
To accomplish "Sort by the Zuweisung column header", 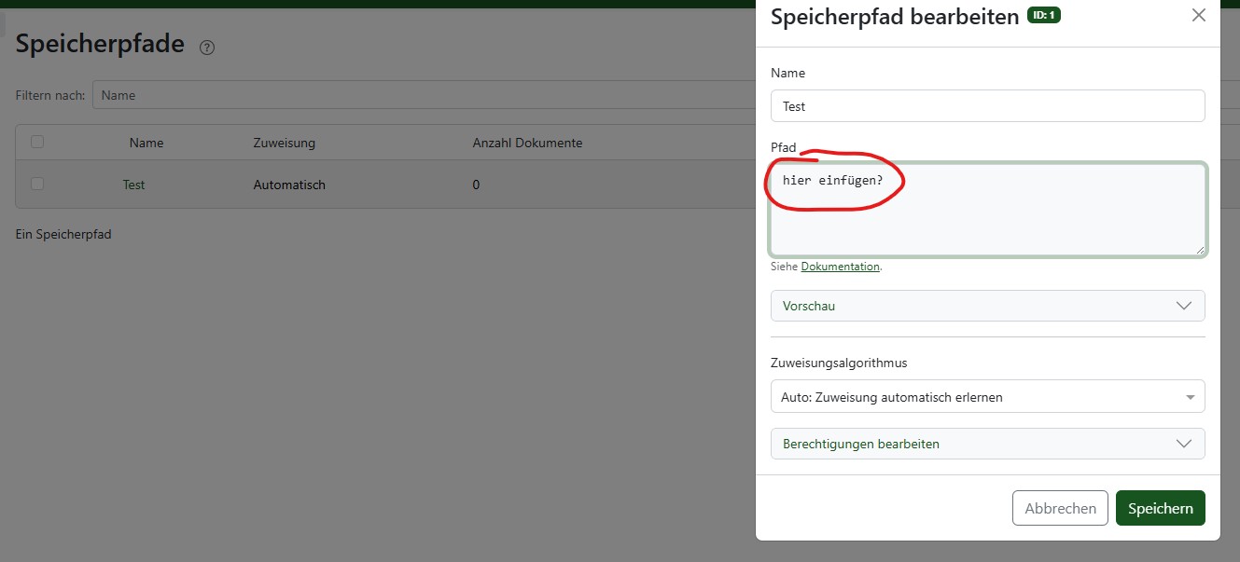I will (x=284, y=143).
